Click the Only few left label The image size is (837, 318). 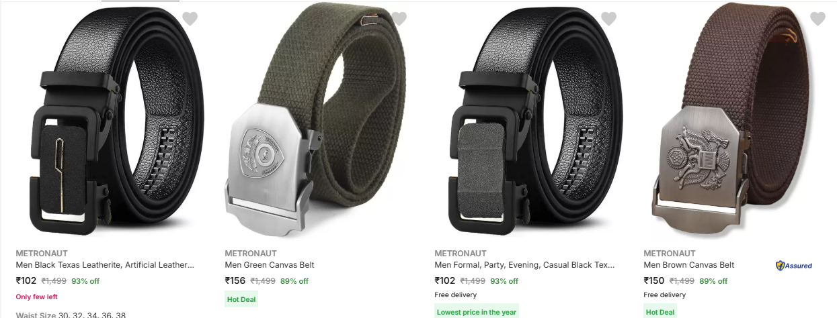[x=36, y=297]
